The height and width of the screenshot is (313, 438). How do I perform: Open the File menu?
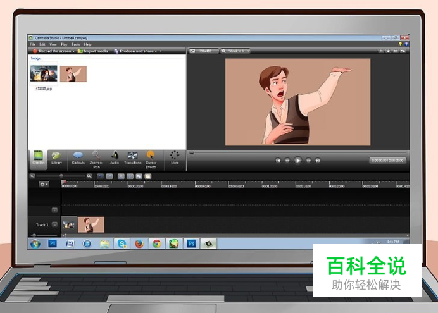(32, 44)
